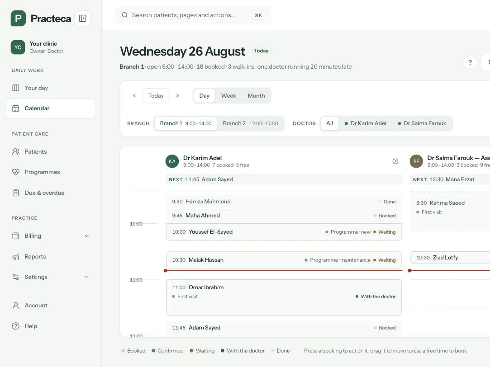Click the search magnifier icon

125,15
